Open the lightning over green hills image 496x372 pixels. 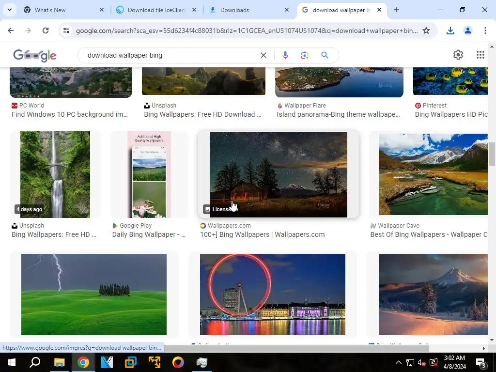coord(94,294)
